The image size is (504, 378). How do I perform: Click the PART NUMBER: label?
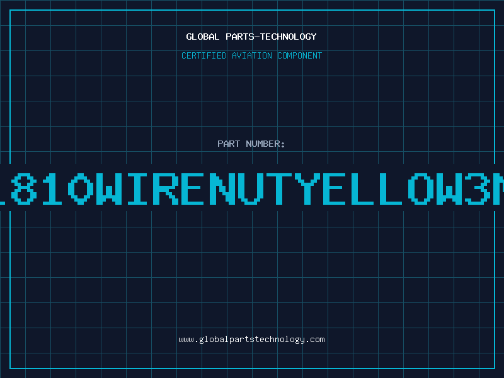pyautogui.click(x=251, y=144)
